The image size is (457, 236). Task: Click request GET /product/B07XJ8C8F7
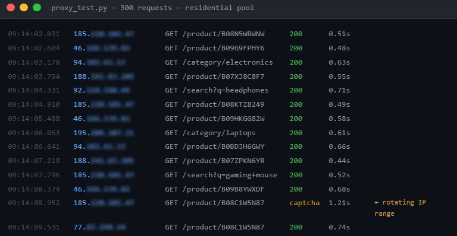coord(215,76)
